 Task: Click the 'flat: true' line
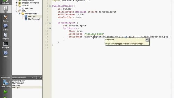[75, 31]
